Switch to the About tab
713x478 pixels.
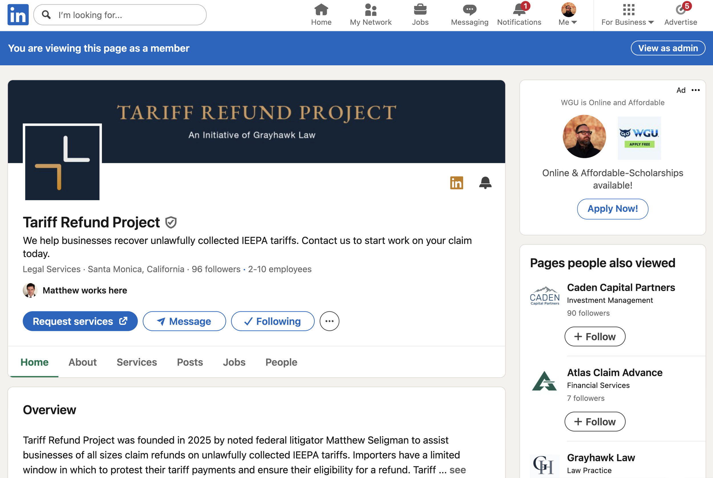pos(82,362)
